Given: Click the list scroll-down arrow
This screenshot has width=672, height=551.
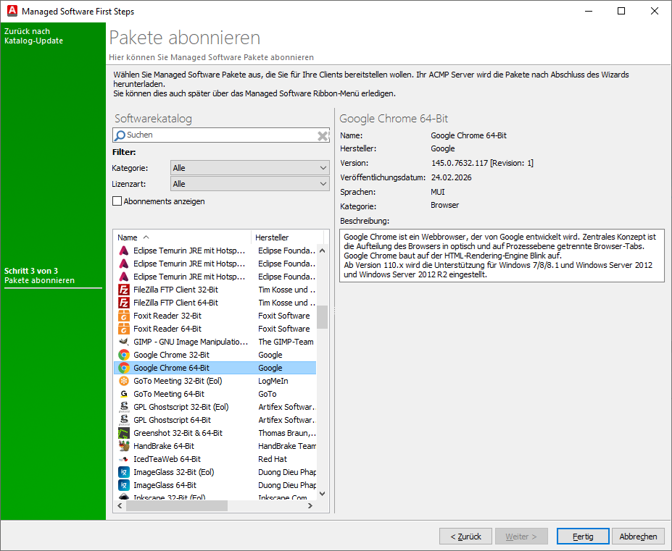Looking at the screenshot, I should click(323, 494).
